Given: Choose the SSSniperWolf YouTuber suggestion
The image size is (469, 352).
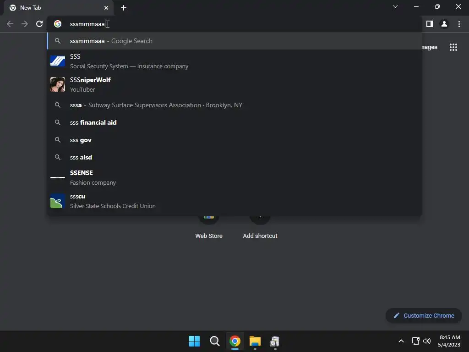Looking at the screenshot, I should click(x=234, y=84).
